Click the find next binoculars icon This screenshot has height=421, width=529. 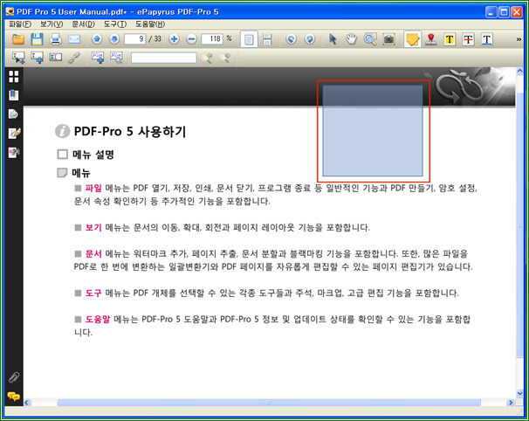pos(225,58)
